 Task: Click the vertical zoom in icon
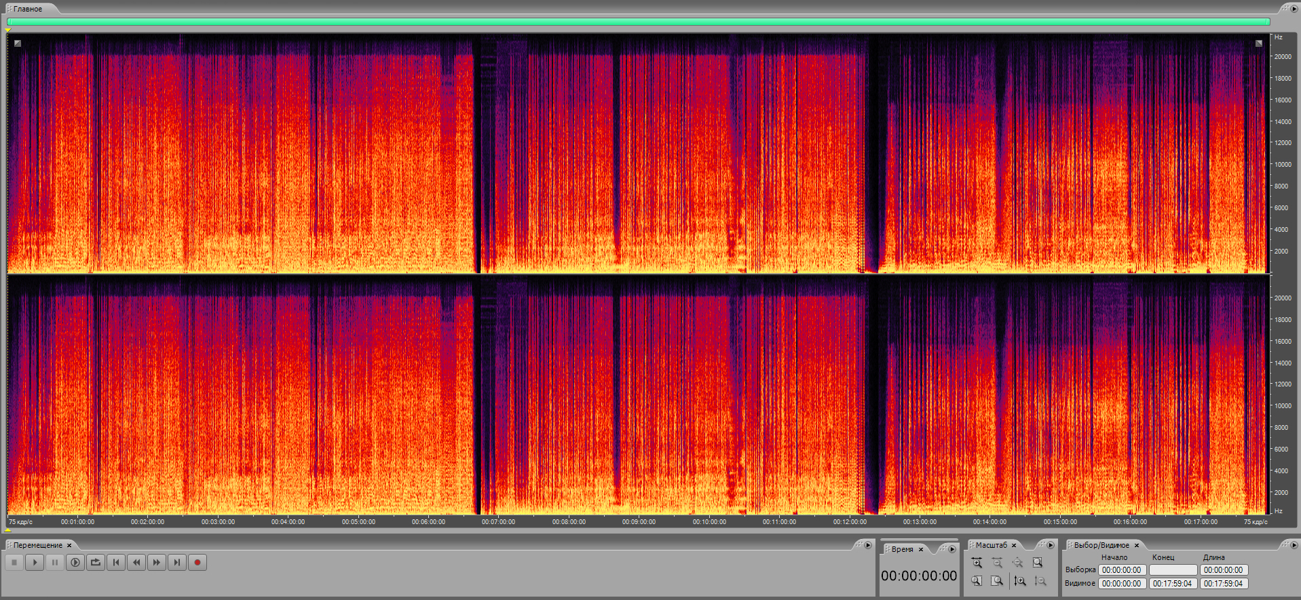point(1019,581)
